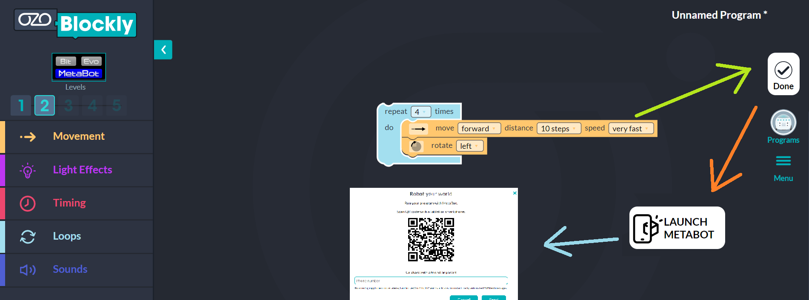This screenshot has height=300, width=809.
Task: Open the Programs icon
Action: tap(783, 122)
